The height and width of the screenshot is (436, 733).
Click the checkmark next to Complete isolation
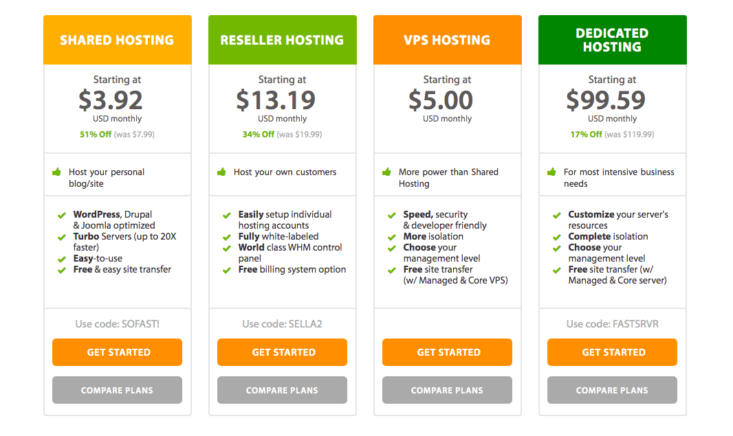point(557,237)
